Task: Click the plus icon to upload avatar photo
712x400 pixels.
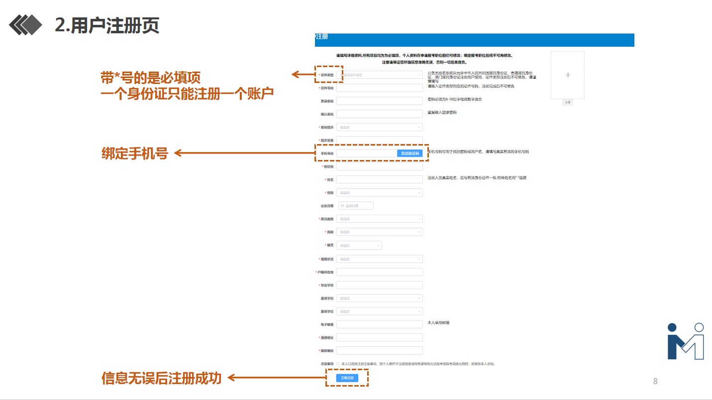Action: (568, 75)
